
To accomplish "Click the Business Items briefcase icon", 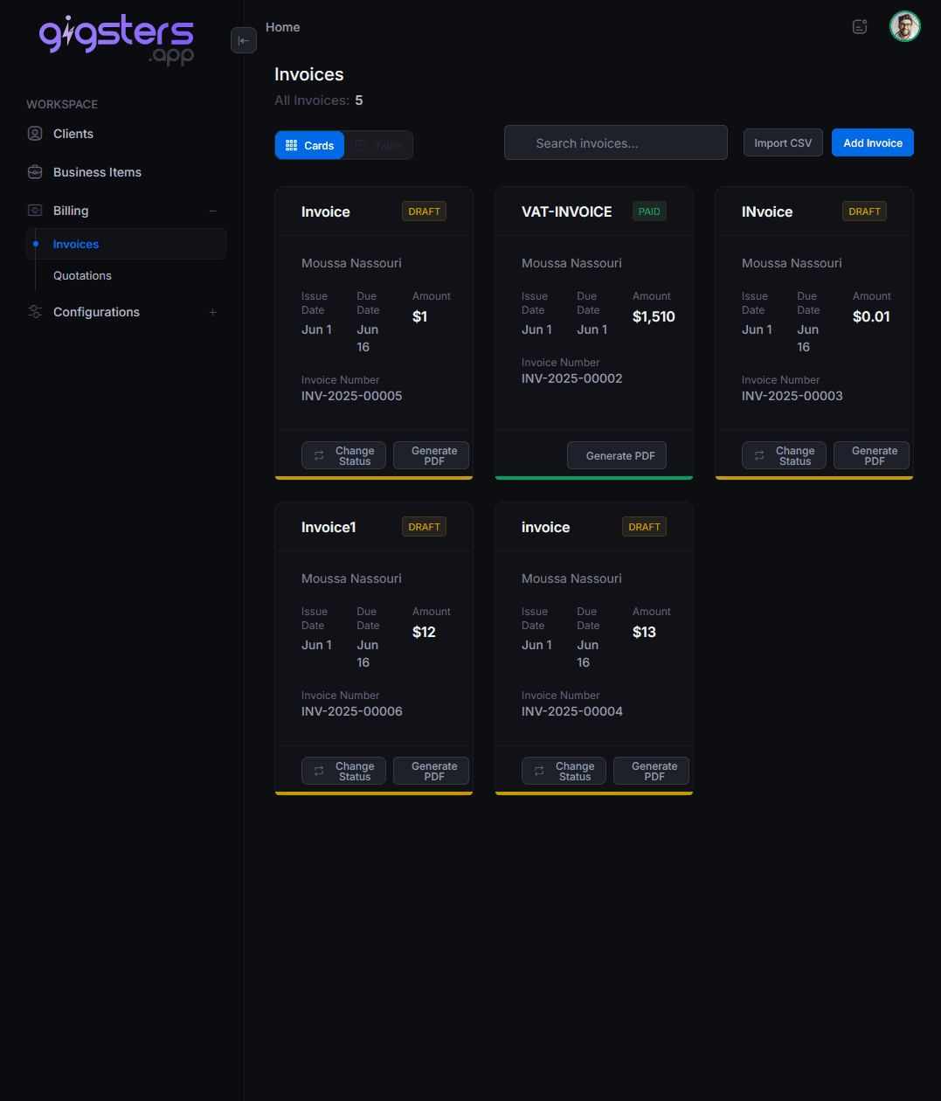I will tap(35, 172).
